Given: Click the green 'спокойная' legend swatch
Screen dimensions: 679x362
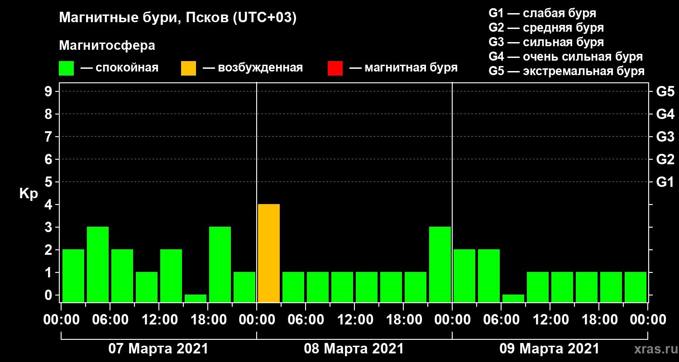Looking at the screenshot, I should (66, 68).
